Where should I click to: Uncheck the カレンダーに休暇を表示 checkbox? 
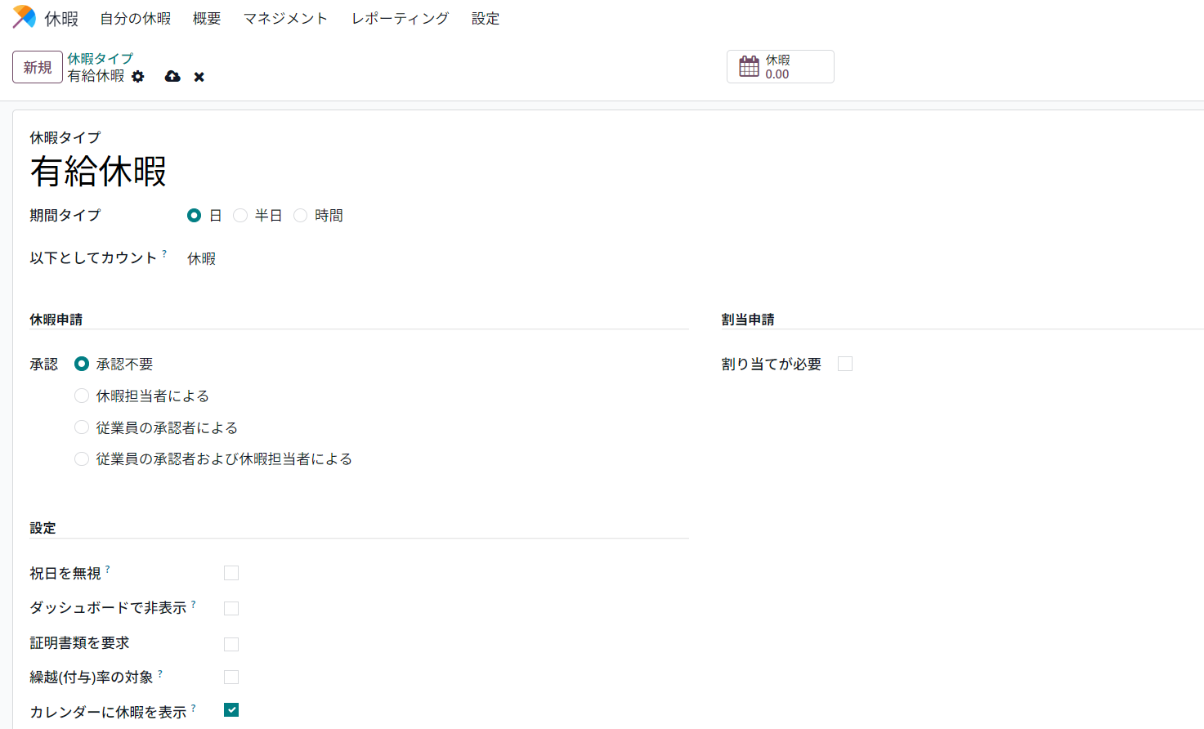pyautogui.click(x=231, y=710)
